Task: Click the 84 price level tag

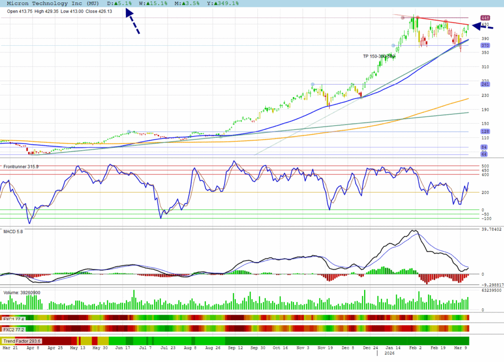Action: [485, 147]
